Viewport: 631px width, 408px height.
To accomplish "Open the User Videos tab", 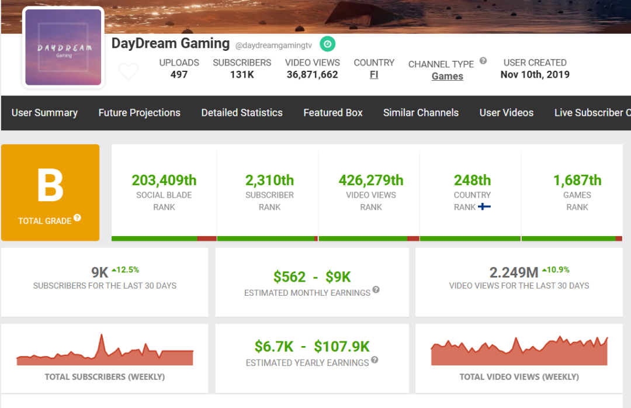I will click(506, 113).
